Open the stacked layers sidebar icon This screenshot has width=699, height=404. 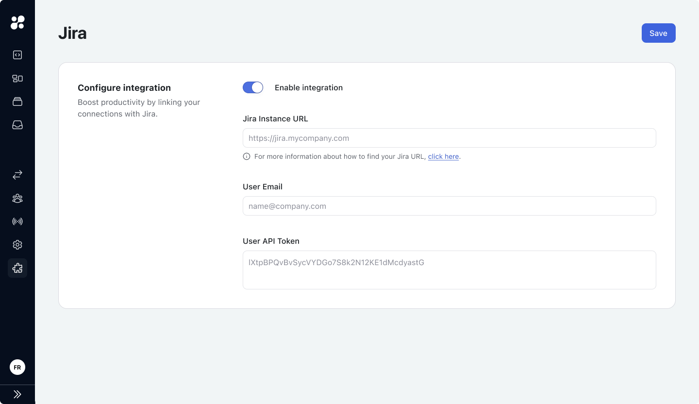[x=17, y=101]
